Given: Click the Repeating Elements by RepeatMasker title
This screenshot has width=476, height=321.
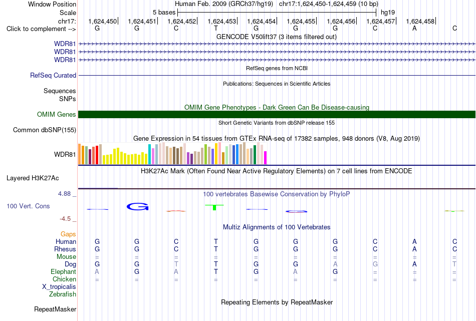Looking at the screenshot, I should [x=277, y=302].
